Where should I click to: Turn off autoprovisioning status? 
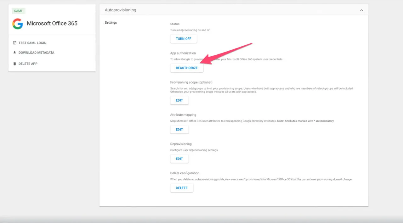(x=184, y=39)
